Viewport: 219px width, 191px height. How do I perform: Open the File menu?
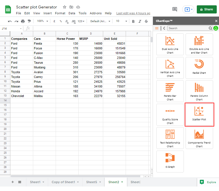pos(19,13)
